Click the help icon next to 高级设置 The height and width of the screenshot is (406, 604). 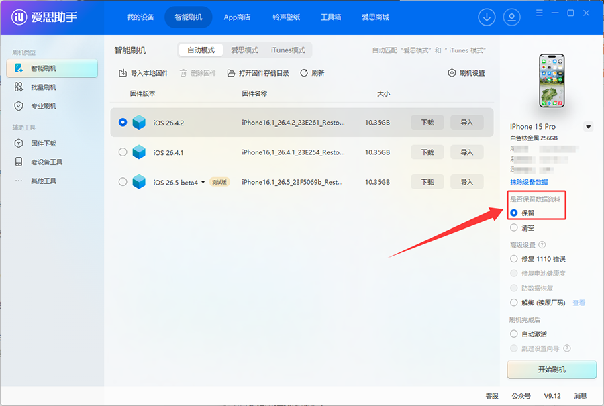pyautogui.click(x=542, y=244)
